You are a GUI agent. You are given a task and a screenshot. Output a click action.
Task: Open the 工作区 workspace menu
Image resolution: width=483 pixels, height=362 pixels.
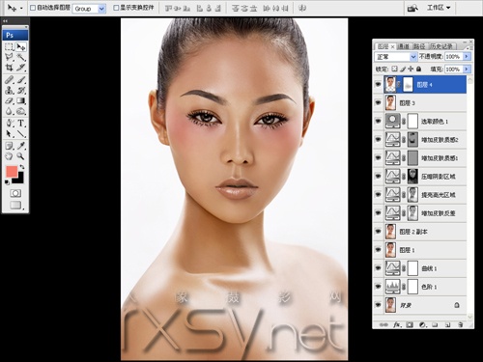(x=439, y=8)
